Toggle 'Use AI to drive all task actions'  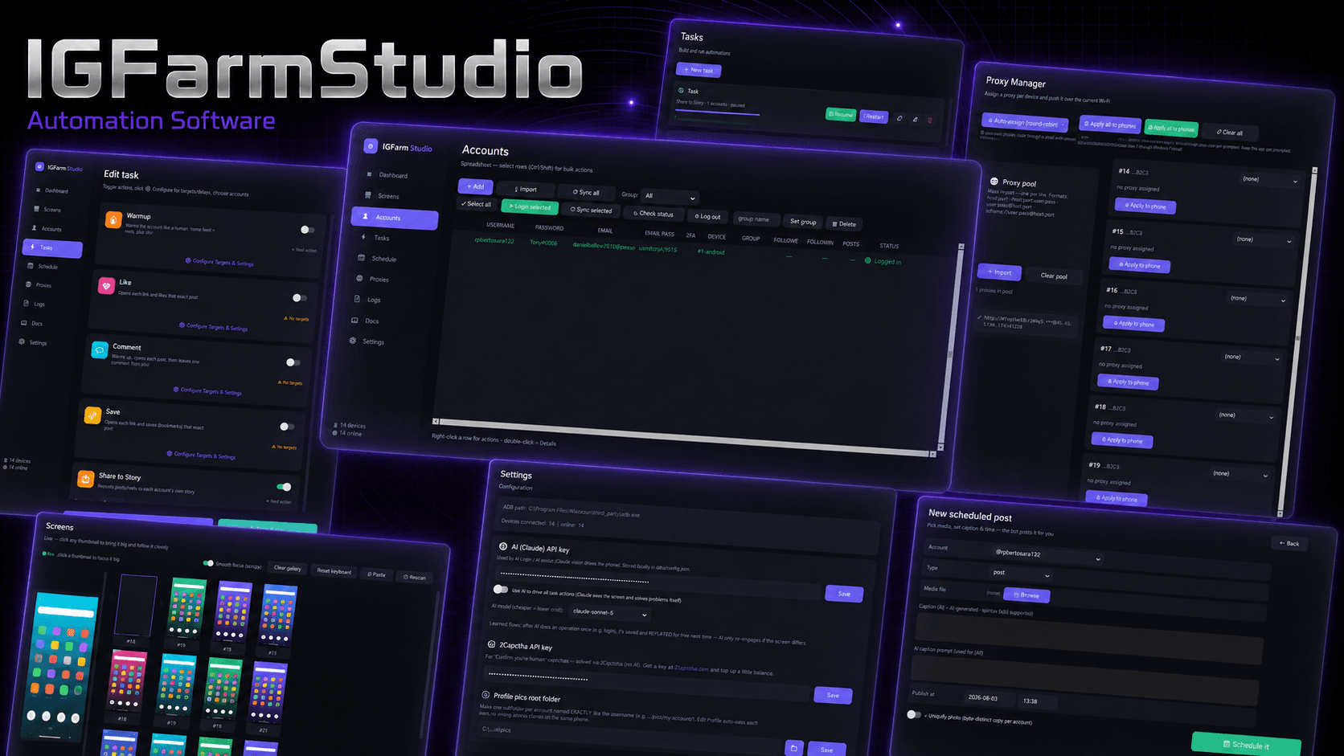tap(501, 589)
